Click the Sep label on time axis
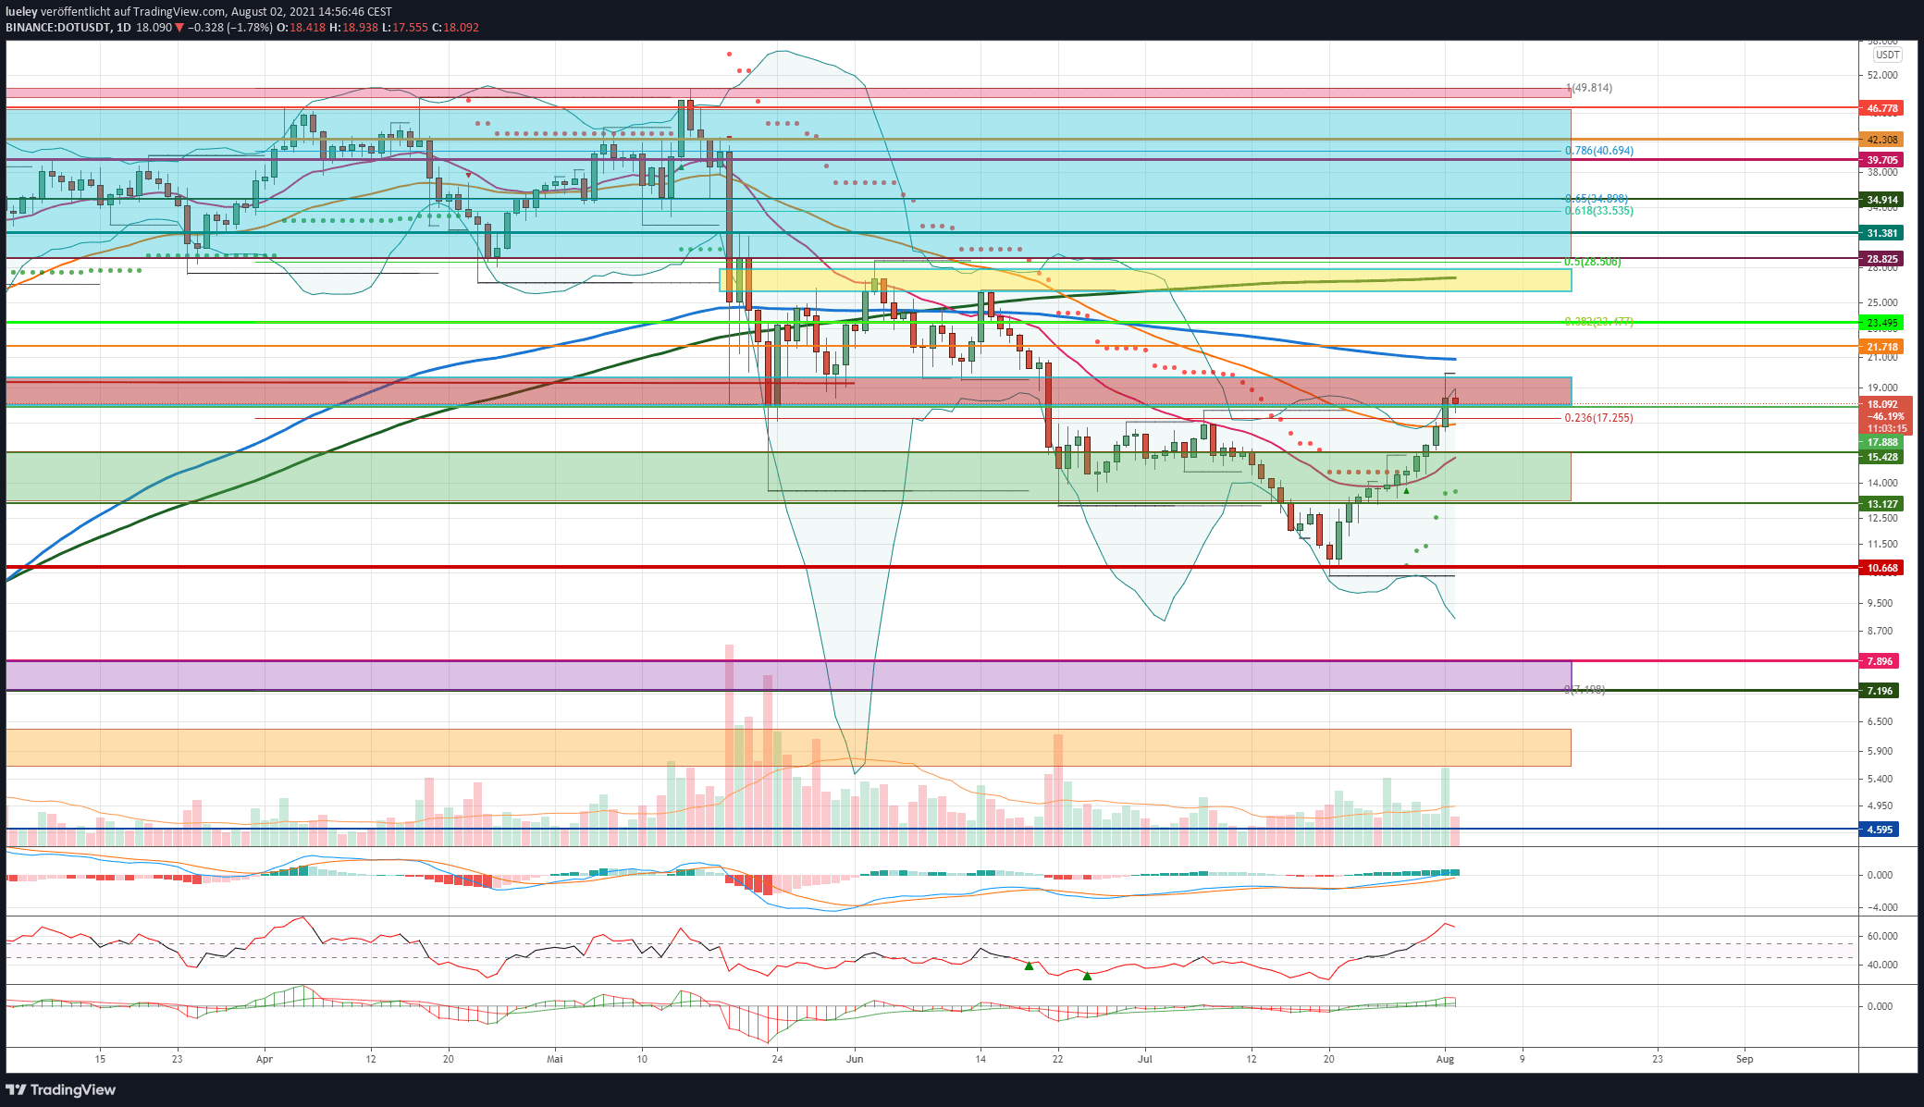This screenshot has width=1924, height=1107. click(x=1745, y=1059)
